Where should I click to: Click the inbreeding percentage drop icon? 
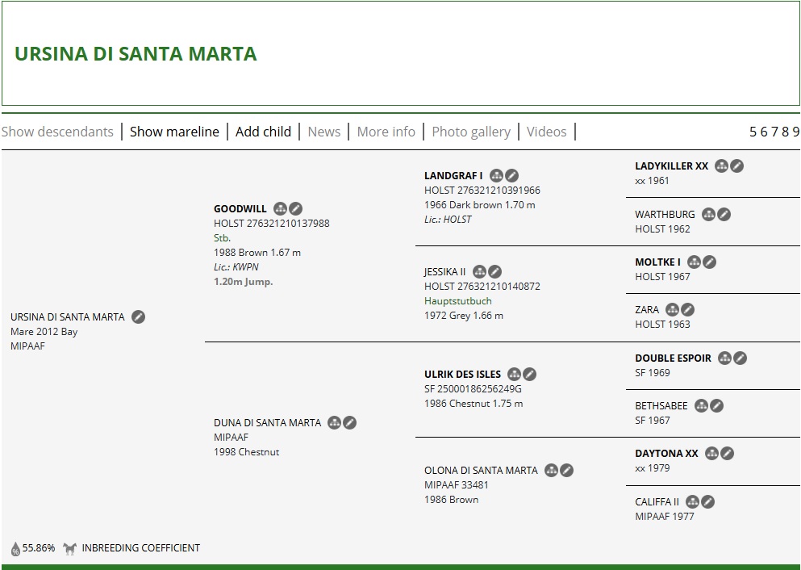pyautogui.click(x=15, y=548)
